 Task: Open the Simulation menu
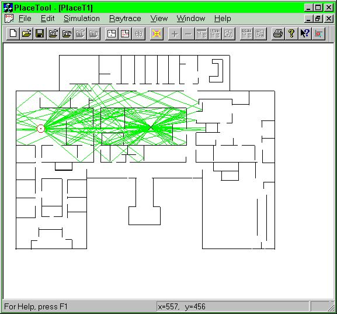click(x=82, y=19)
